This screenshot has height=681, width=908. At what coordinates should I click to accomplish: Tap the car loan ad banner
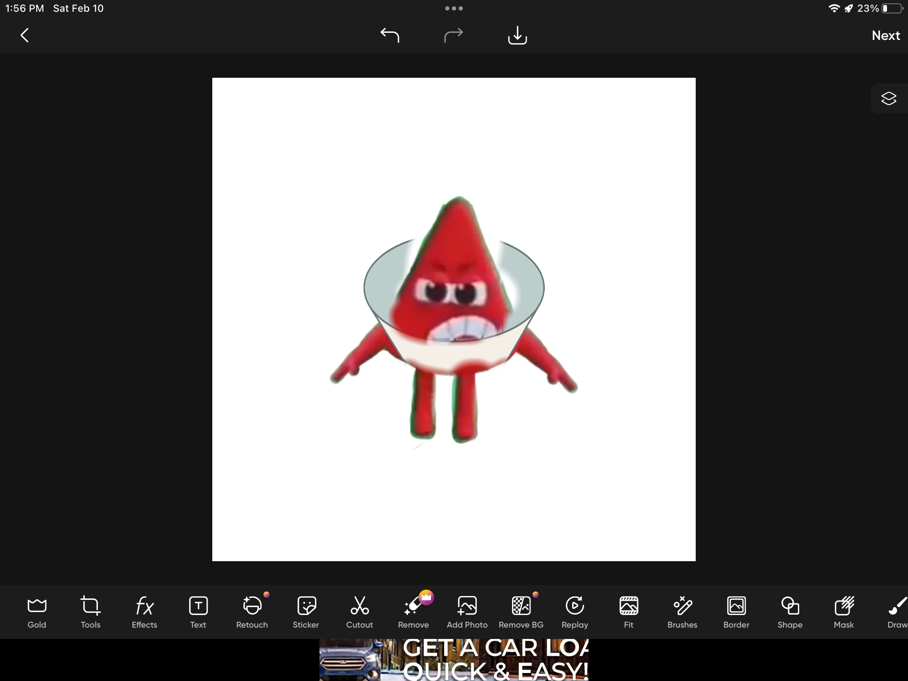(454, 660)
